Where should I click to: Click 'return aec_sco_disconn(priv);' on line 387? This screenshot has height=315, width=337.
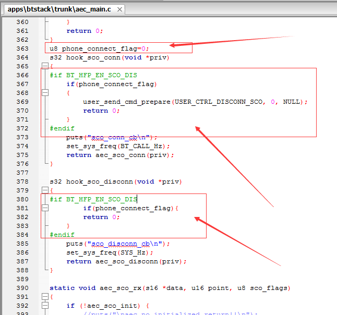pyautogui.click(x=126, y=261)
